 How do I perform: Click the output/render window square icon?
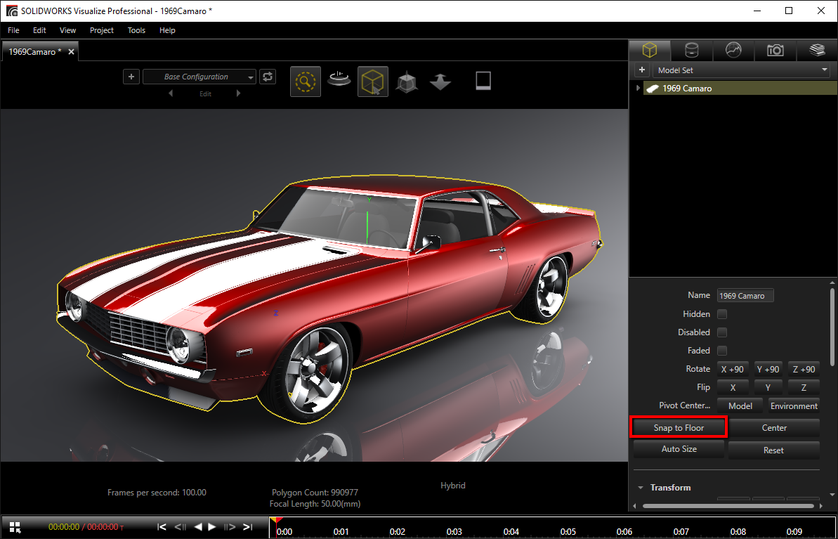tap(483, 81)
